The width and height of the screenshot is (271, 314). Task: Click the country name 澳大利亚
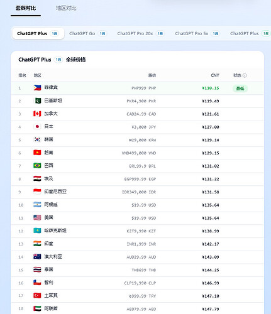click(53, 257)
